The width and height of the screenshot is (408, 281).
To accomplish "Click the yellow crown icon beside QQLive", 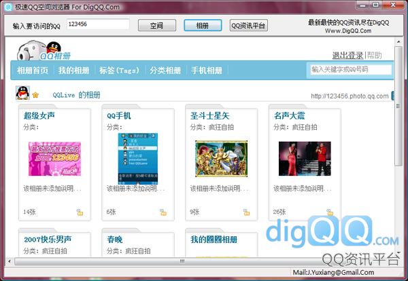I will (35, 95).
